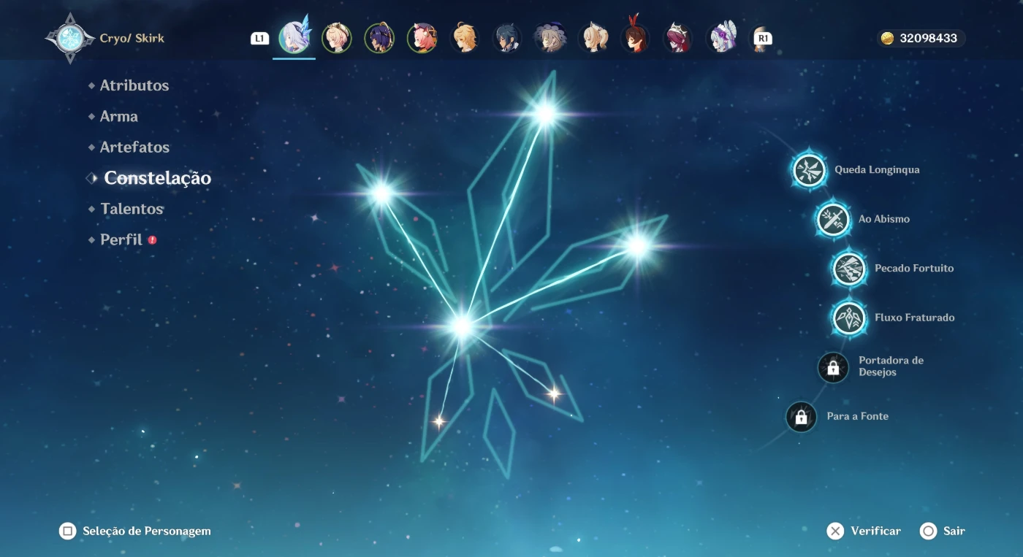This screenshot has height=557, width=1023.
Task: Open the Arma menu
Action: pyautogui.click(x=118, y=116)
